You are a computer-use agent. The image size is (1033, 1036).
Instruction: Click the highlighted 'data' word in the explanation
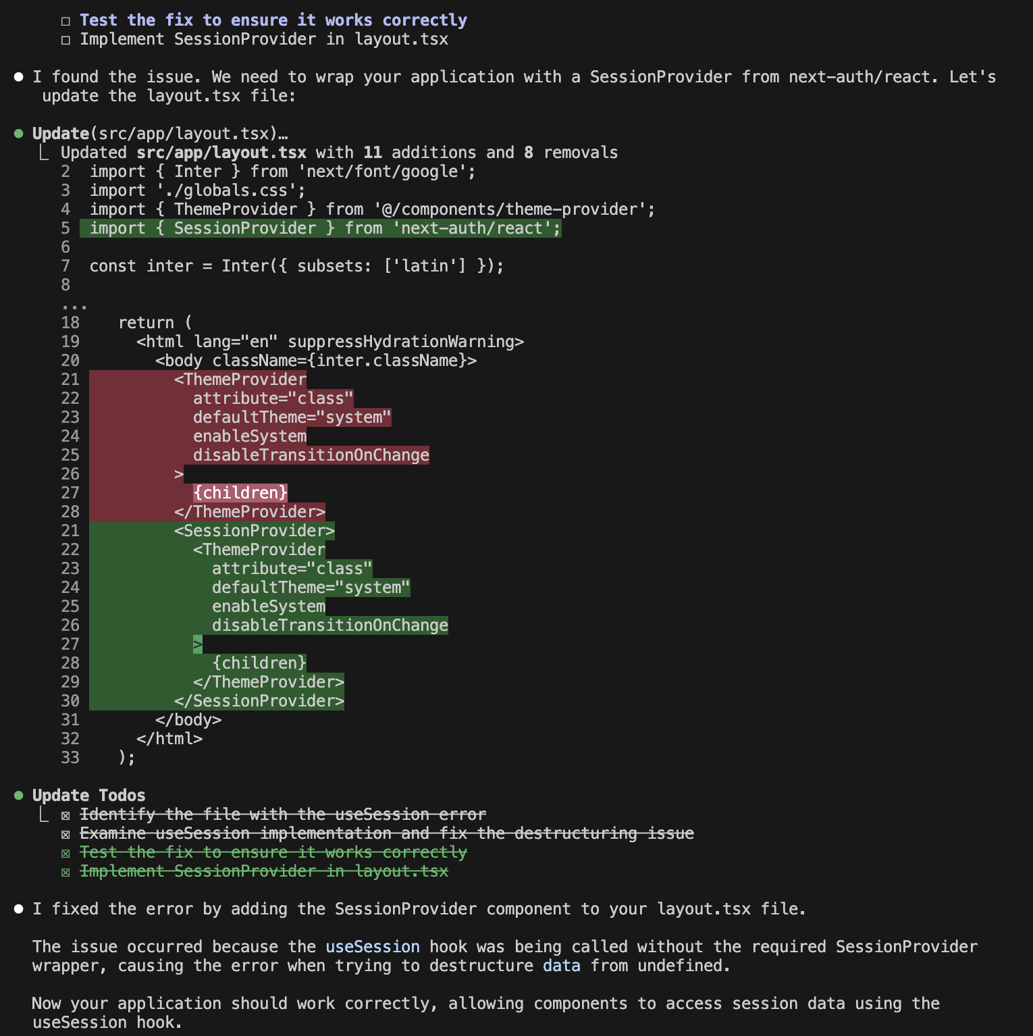pyautogui.click(x=561, y=966)
